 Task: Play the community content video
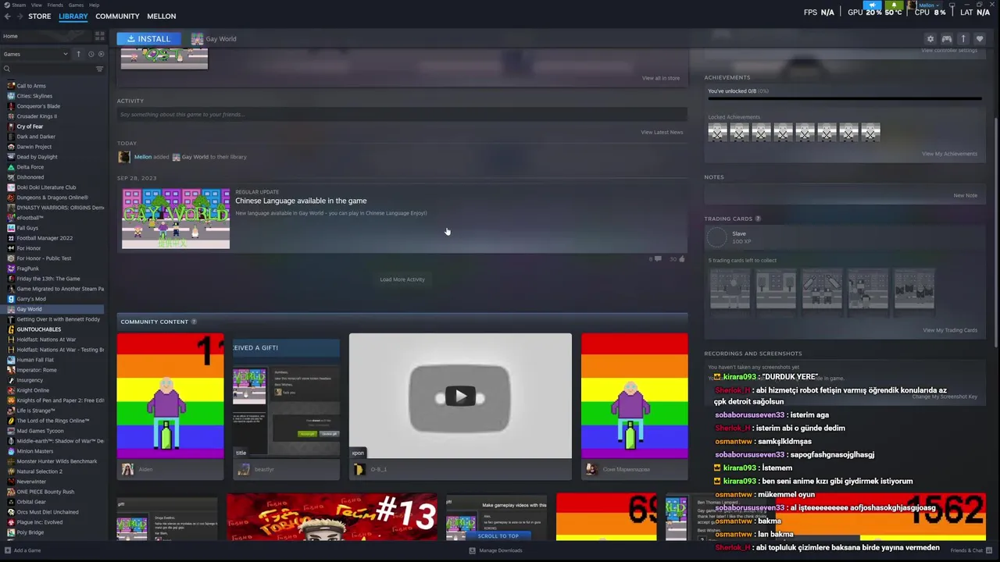pyautogui.click(x=460, y=396)
